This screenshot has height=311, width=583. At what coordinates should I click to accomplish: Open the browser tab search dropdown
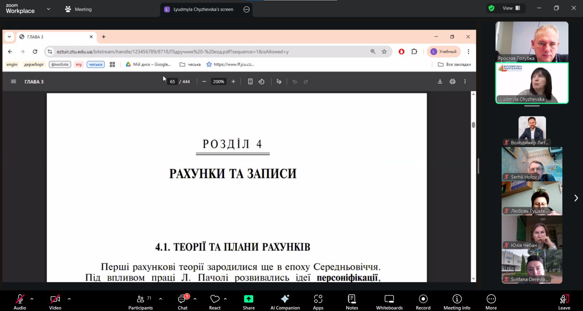(x=9, y=37)
